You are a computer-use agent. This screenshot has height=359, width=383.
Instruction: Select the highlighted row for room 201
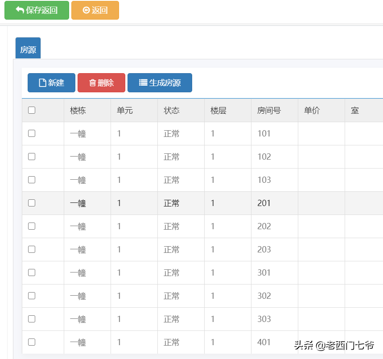pos(178,203)
